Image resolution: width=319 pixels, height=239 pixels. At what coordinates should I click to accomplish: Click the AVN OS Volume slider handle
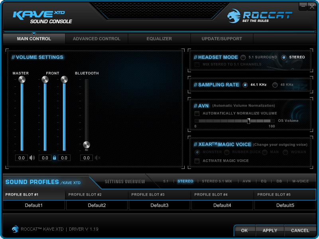[248, 121]
